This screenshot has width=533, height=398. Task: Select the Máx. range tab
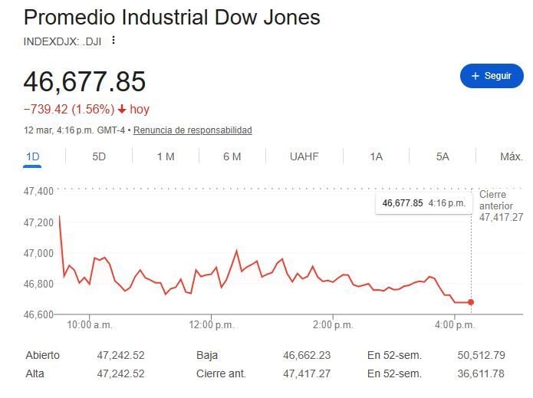click(511, 156)
